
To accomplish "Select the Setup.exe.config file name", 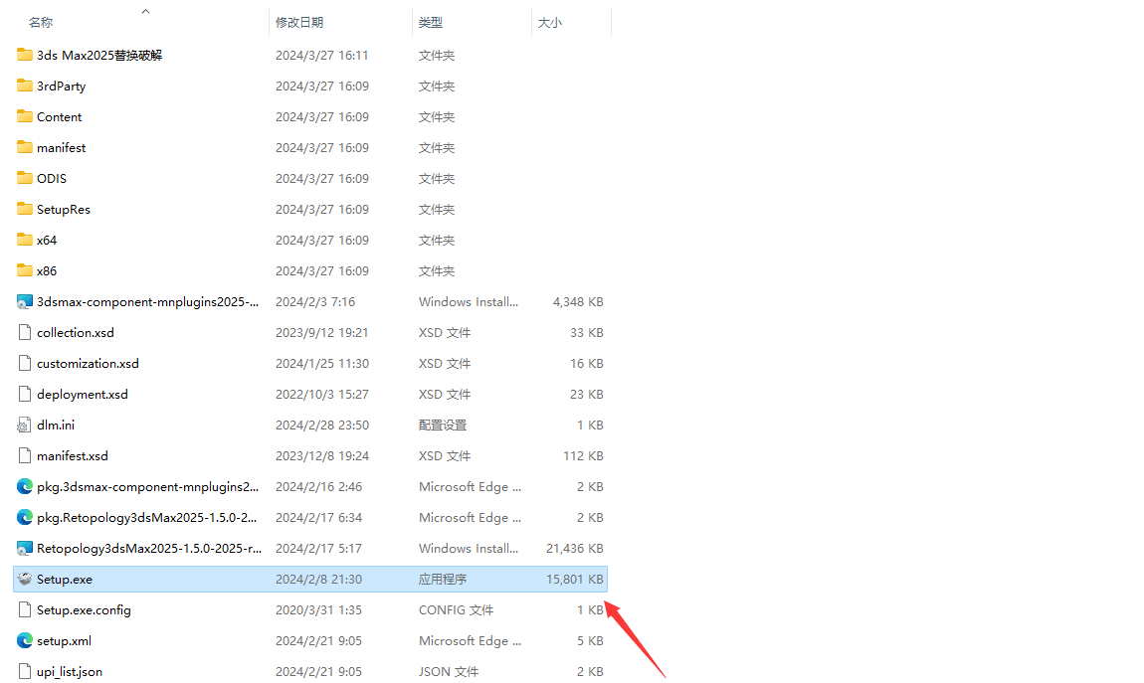I will [x=84, y=609].
